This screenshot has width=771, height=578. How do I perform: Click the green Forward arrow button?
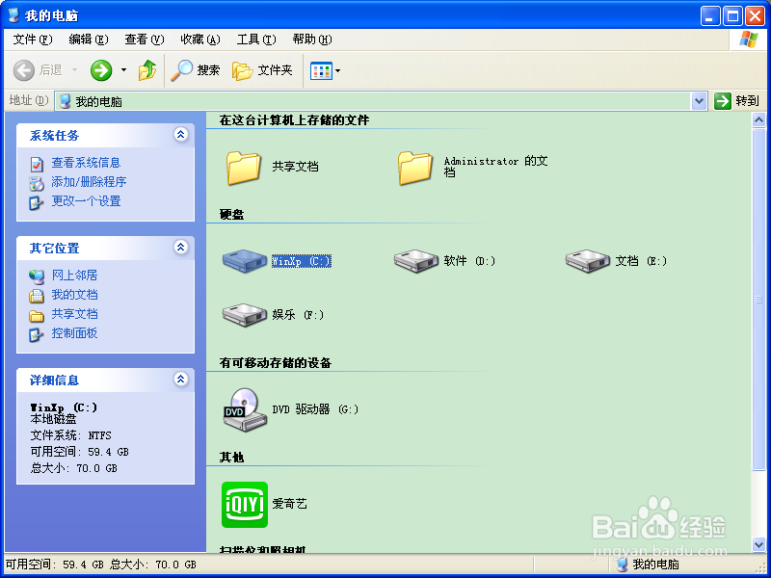pyautogui.click(x=101, y=70)
